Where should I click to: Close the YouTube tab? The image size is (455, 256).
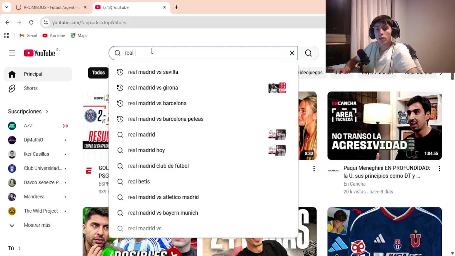click(165, 7)
